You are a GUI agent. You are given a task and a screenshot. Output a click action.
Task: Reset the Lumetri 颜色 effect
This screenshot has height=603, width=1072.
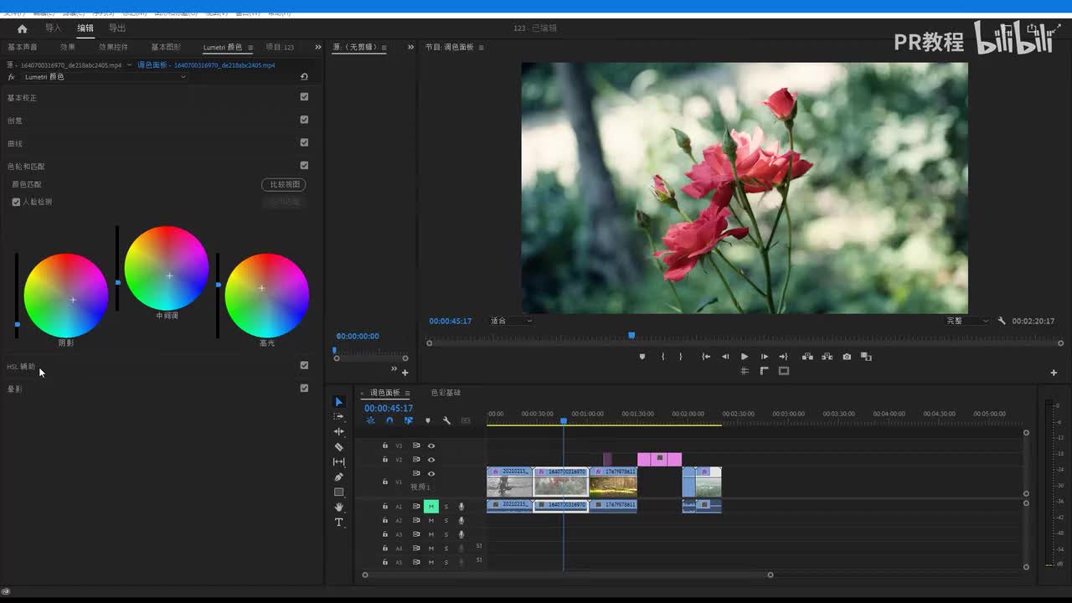point(304,77)
